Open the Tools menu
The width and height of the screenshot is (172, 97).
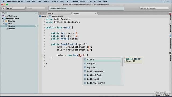pos(89,1)
